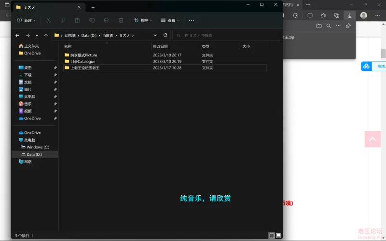The width and height of the screenshot is (386, 241).
Task: Open Edge favorites star icon
Action: click(323, 15)
